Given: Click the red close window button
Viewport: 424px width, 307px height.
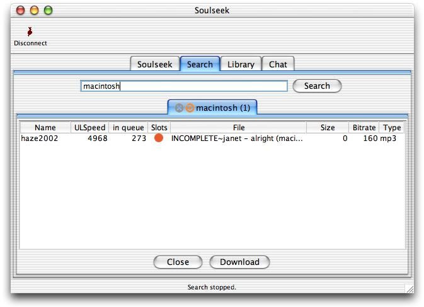Looking at the screenshot, I should (x=21, y=10).
